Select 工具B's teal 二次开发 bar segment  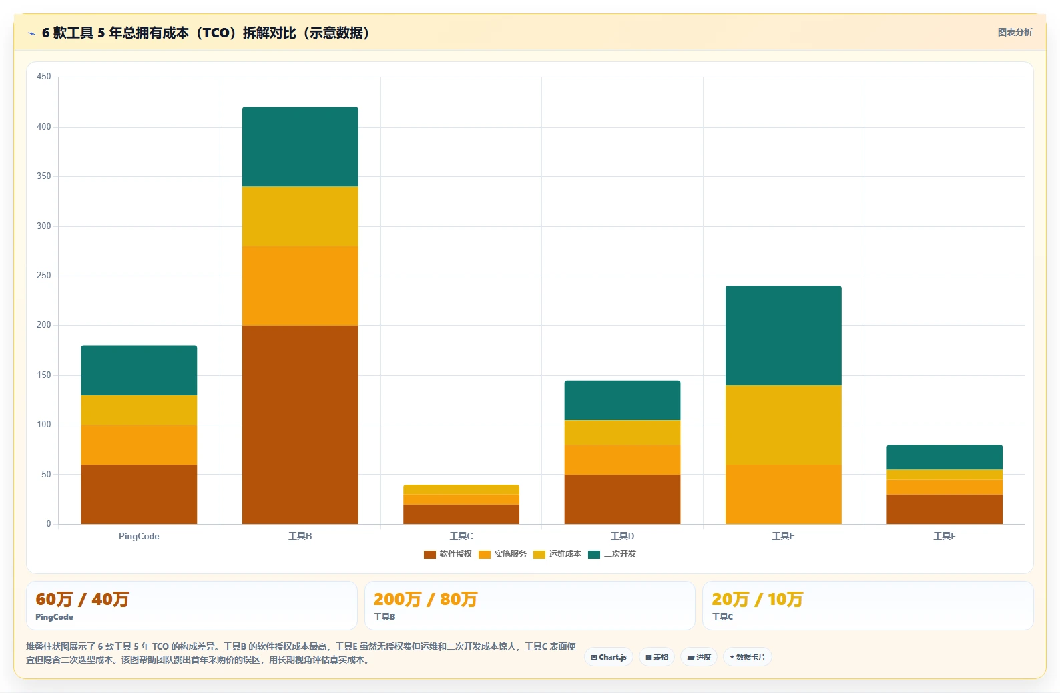tap(300, 147)
